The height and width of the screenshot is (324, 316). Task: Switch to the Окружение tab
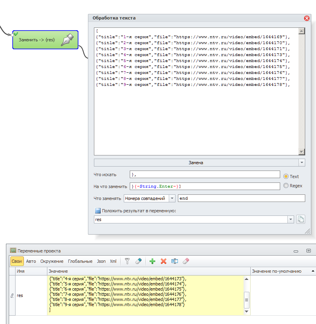52,261
